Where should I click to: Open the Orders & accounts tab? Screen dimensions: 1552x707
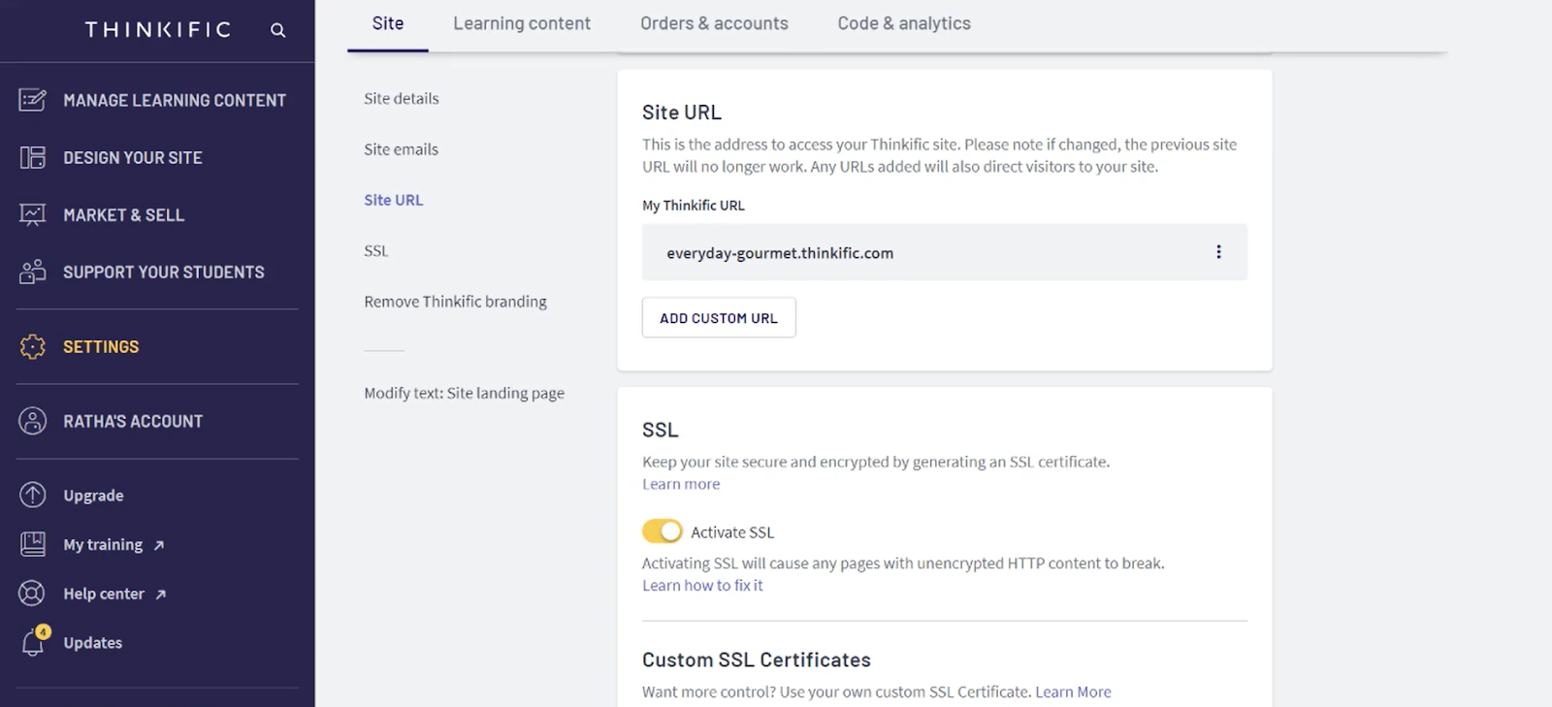pyautogui.click(x=714, y=23)
